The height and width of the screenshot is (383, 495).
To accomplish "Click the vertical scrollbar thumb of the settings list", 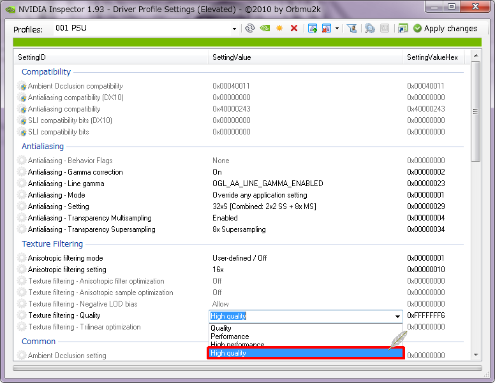I will pos(476,112).
